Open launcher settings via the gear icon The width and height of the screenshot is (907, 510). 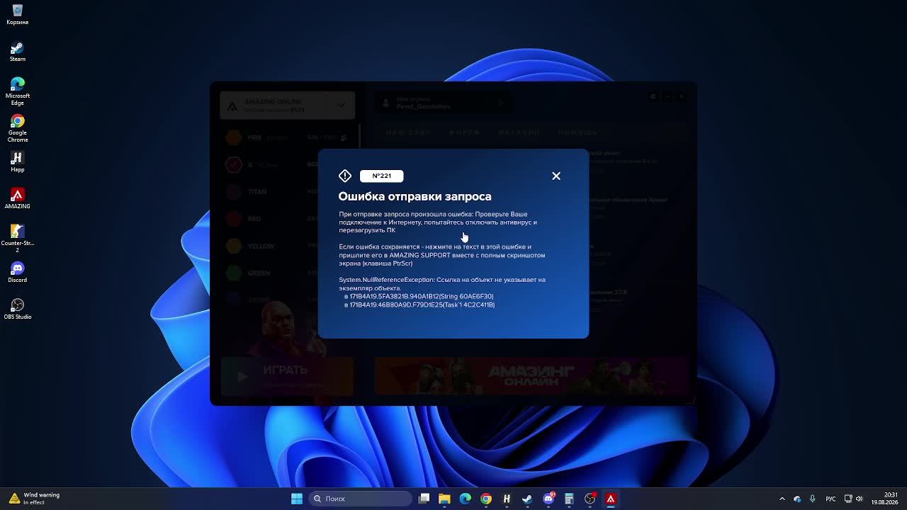pos(653,96)
